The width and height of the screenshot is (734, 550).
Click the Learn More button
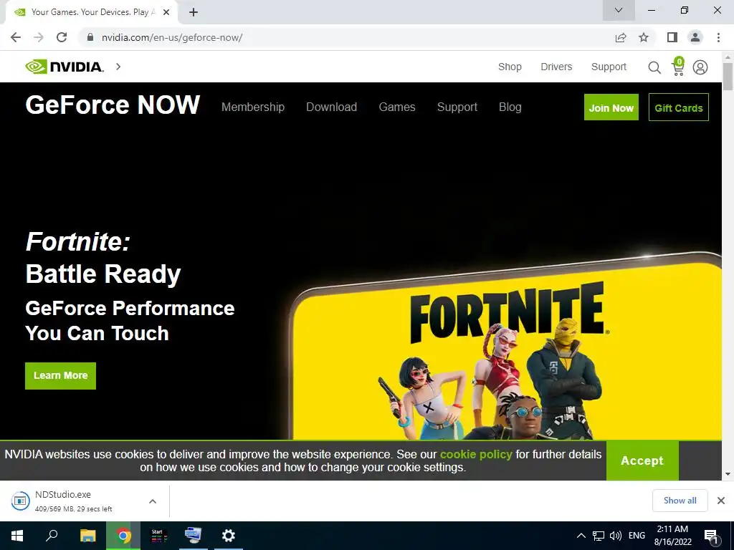tap(60, 375)
